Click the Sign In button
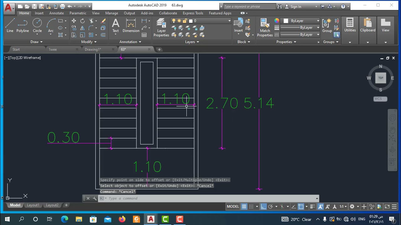This screenshot has width=401, height=225. coord(293,7)
